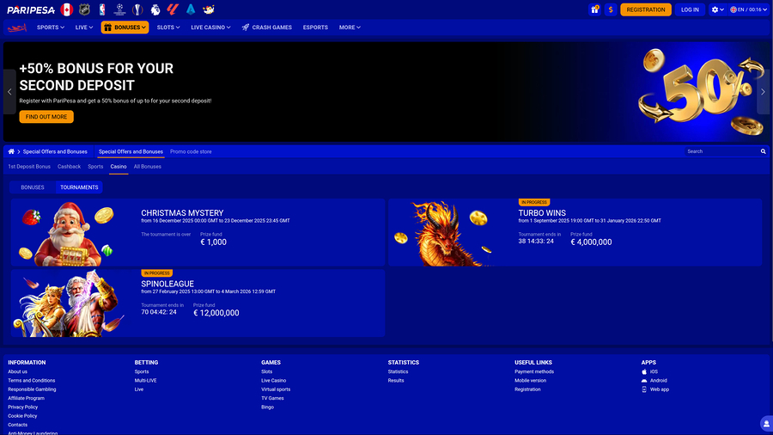Screen dimensions: 773x435
Task: Open the Canada flag shortcut
Action: [66, 9]
